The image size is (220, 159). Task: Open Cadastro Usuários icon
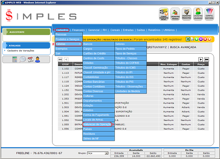point(198,14)
